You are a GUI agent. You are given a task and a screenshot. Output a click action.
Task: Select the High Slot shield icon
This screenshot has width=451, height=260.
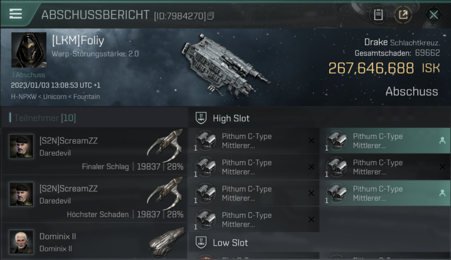pos(201,118)
